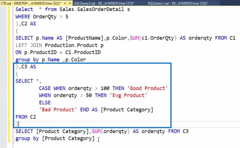The width and height of the screenshot is (240, 148).
Task: Switch to the SQLQuery2.sql tab
Action: tap(104, 3)
